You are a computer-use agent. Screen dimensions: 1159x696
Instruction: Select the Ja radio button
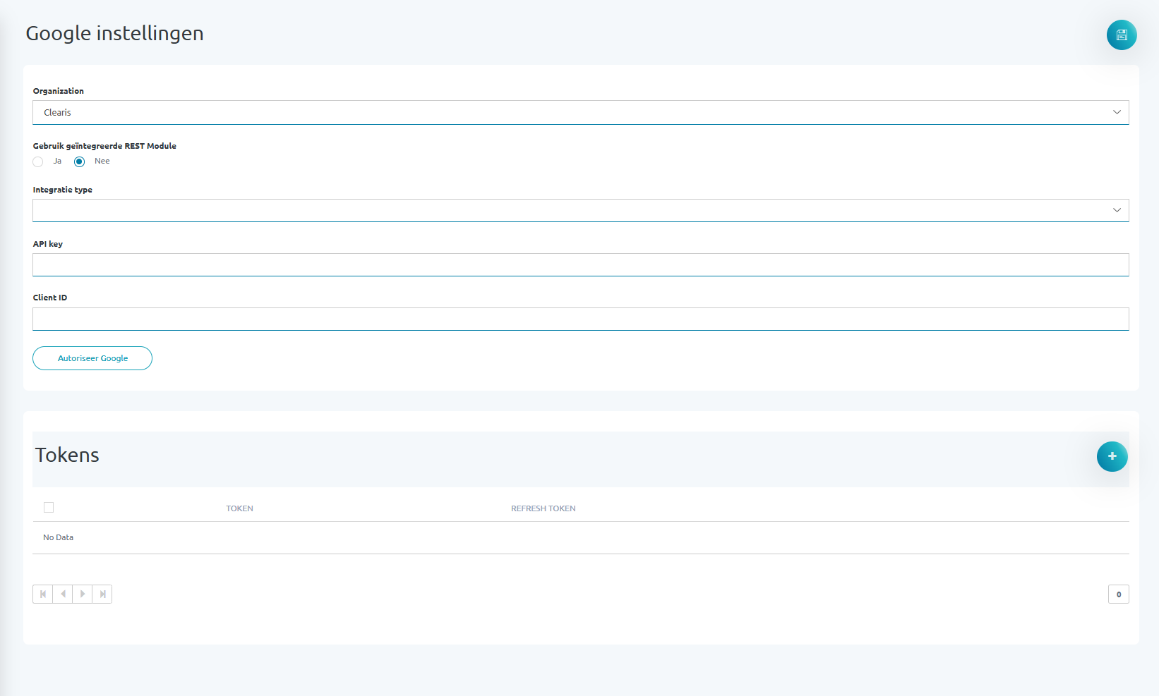click(38, 161)
